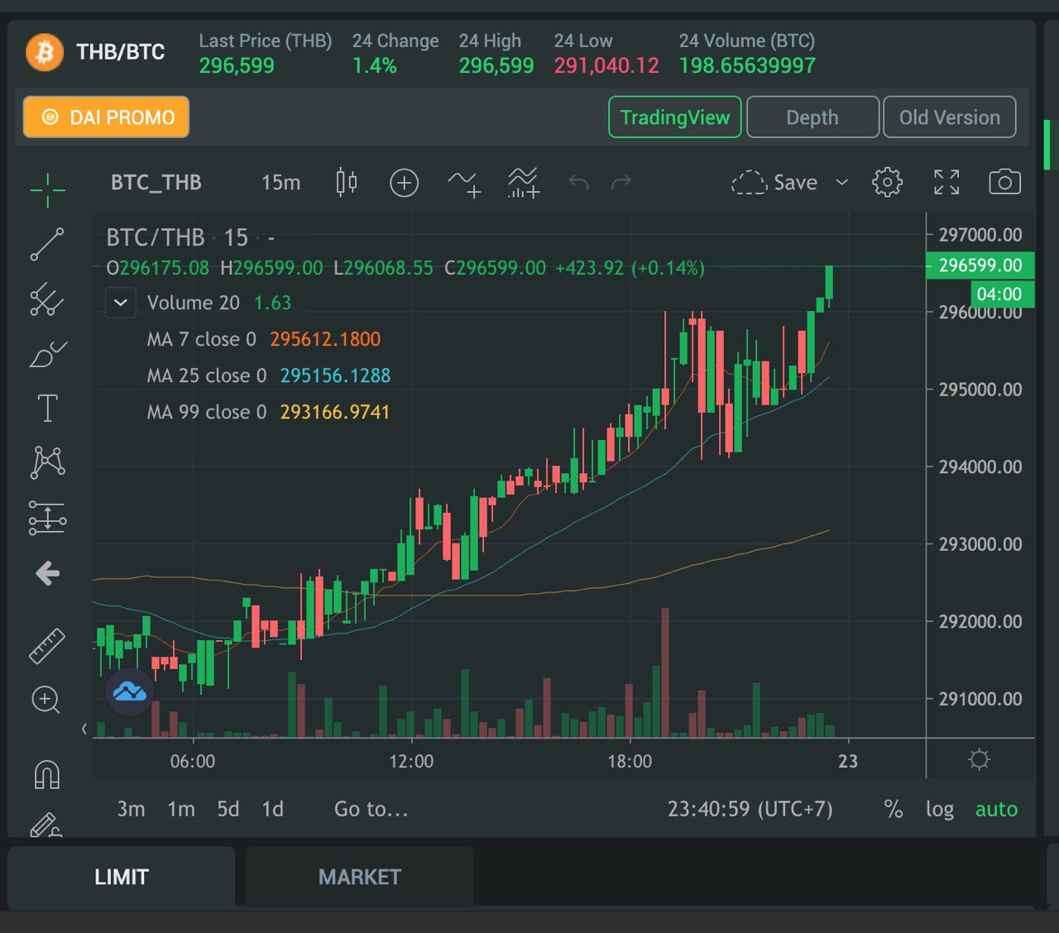This screenshot has width=1059, height=933.
Task: Toggle the magnet mode icon
Action: tap(47, 774)
